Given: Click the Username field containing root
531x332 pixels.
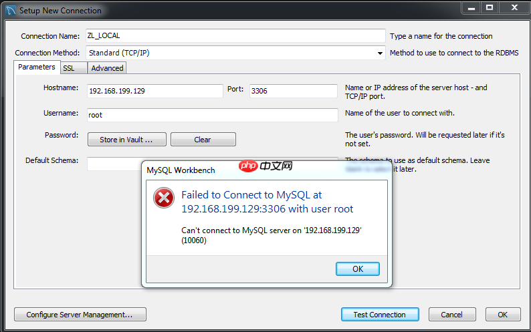Looking at the screenshot, I should pos(212,115).
